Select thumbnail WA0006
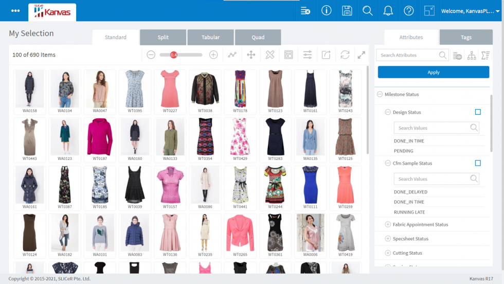The width and height of the screenshot is (504, 284). 310,236
